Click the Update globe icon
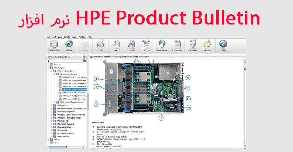This screenshot has height=152, width=293. coord(69,44)
